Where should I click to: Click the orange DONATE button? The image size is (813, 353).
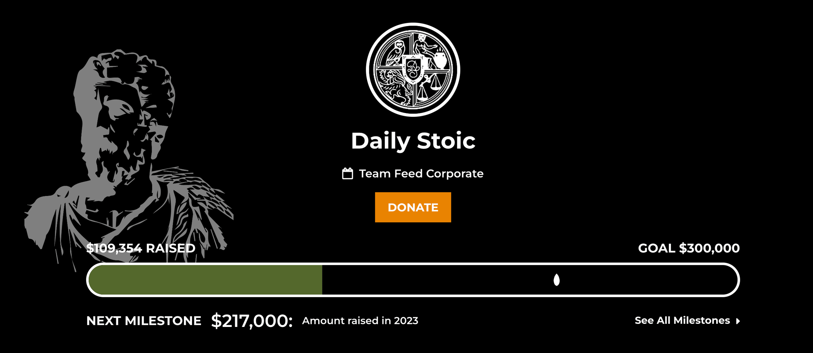(x=413, y=207)
